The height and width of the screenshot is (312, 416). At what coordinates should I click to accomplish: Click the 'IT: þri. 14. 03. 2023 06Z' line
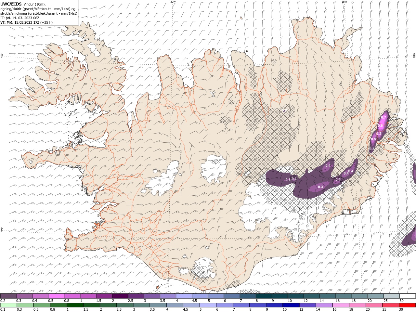(x=20, y=18)
